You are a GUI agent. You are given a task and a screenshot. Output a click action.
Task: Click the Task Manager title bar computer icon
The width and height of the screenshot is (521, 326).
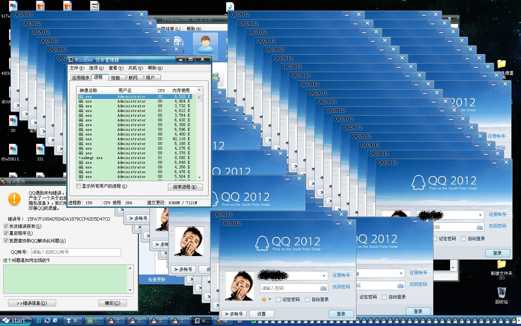71,60
